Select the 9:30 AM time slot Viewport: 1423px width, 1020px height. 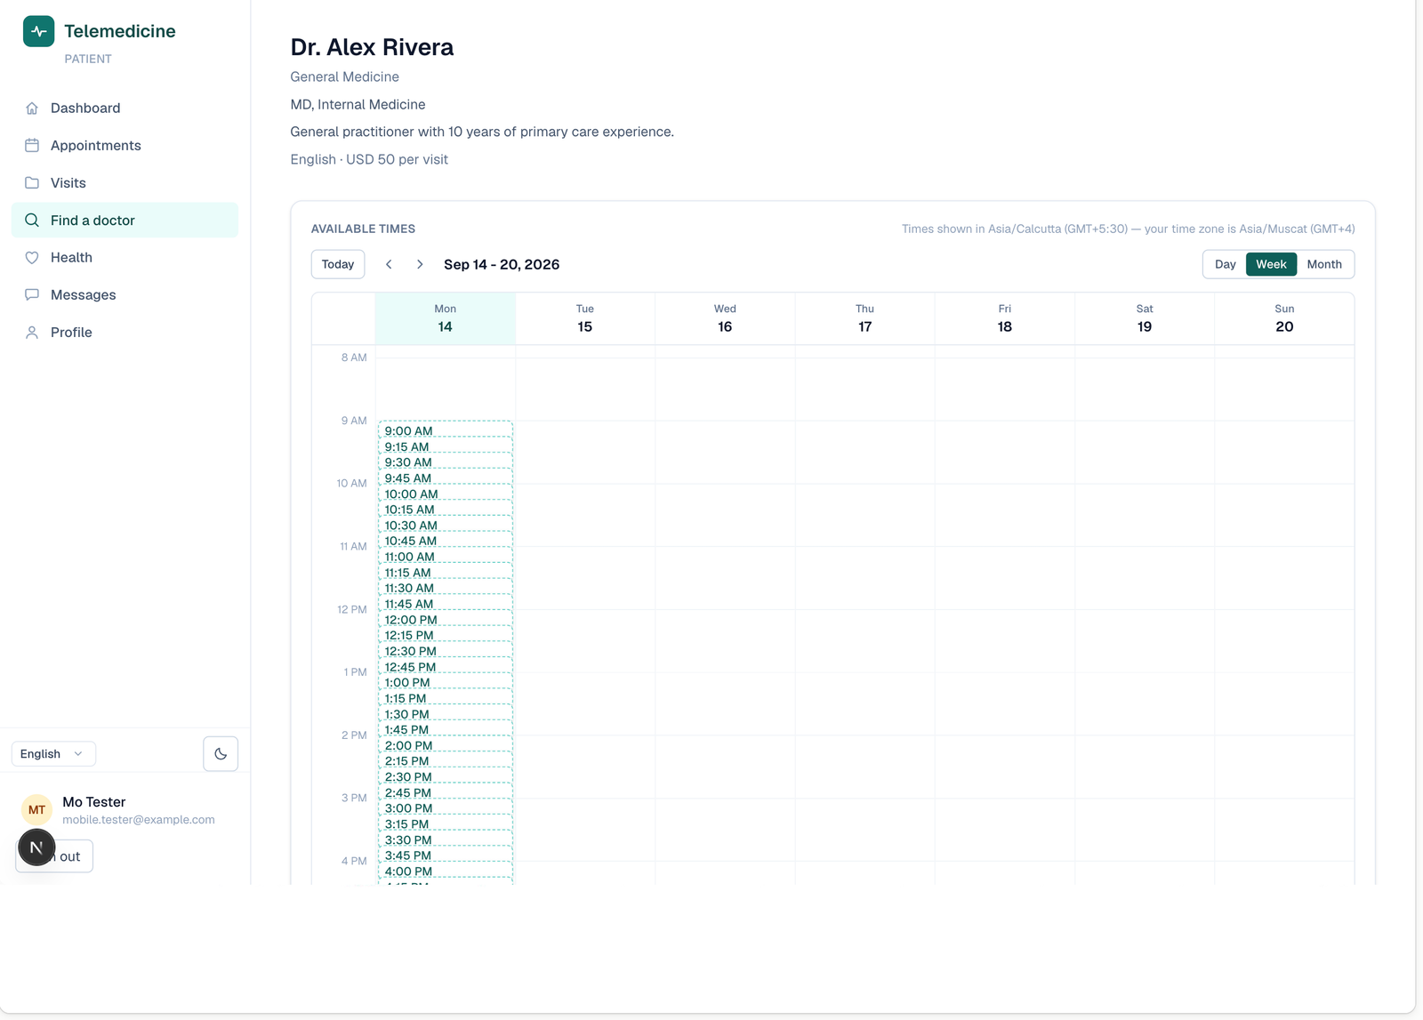(446, 461)
